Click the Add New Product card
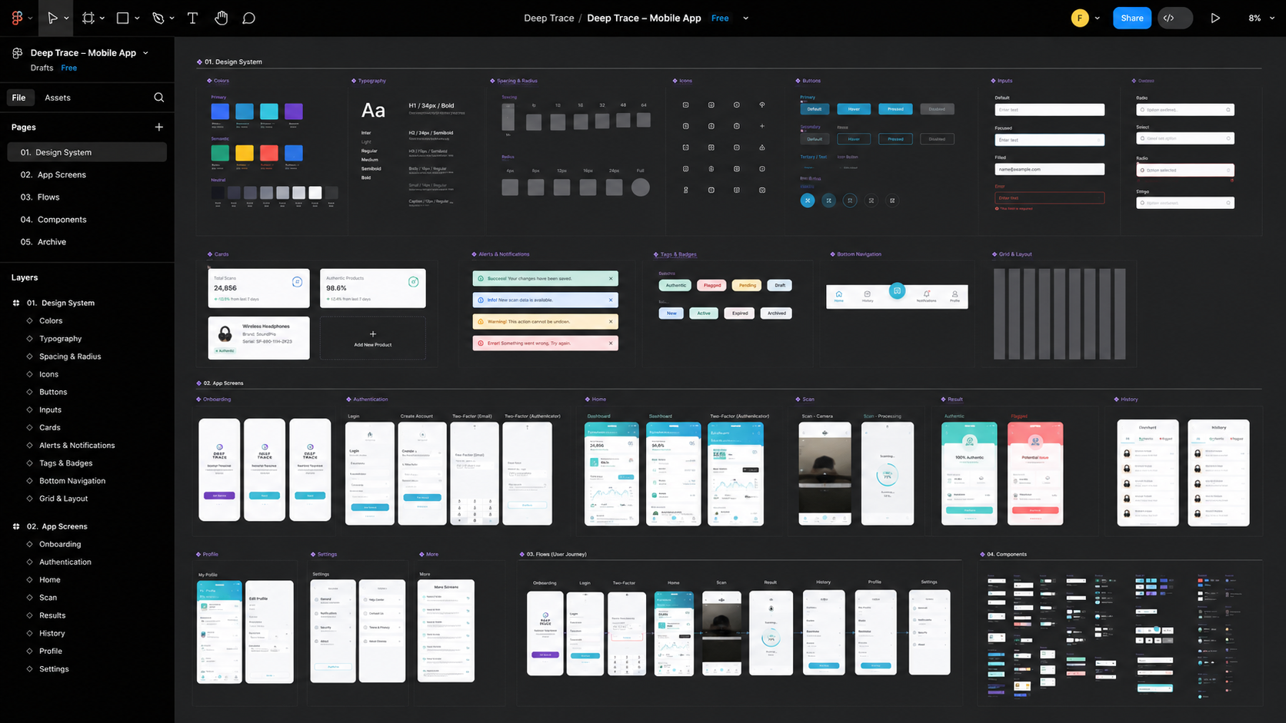Viewport: 1286px width, 723px height. (x=373, y=338)
